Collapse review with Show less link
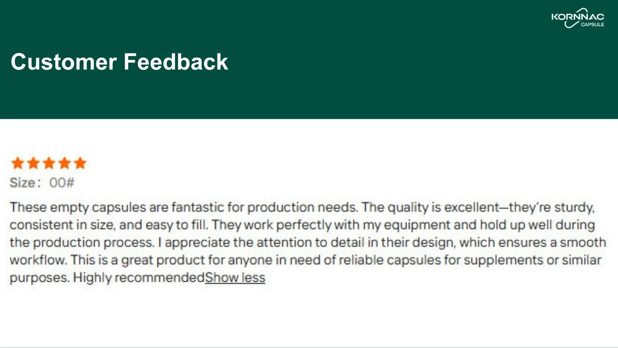Screen dimensions: 618x348 coord(235,278)
